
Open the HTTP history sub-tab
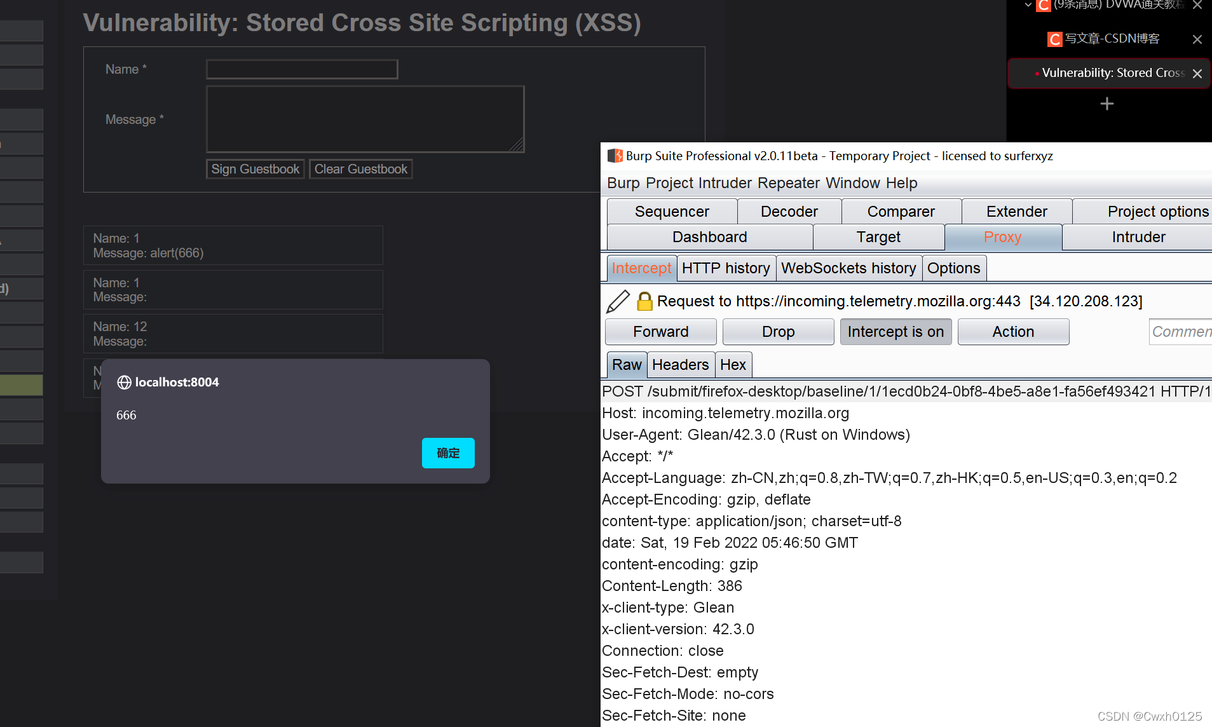[x=726, y=268]
